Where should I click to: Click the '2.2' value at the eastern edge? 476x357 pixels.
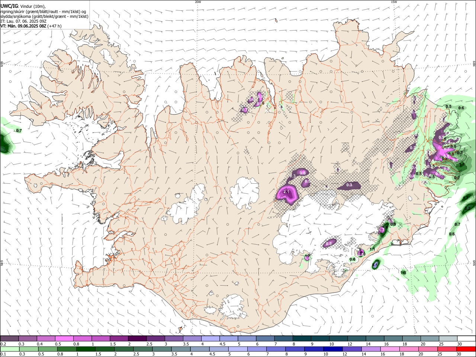click(x=467, y=208)
